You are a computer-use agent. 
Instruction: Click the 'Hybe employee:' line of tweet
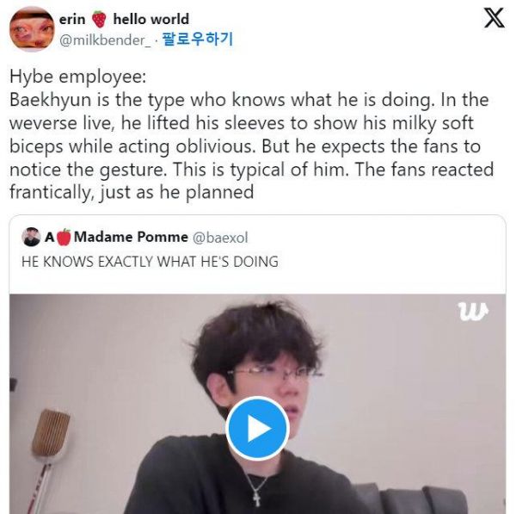(77, 77)
